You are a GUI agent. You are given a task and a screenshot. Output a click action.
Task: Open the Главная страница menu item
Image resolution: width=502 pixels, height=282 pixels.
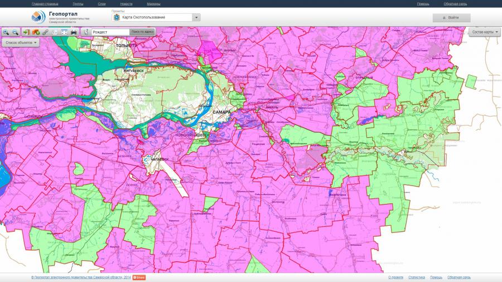pos(44,3)
